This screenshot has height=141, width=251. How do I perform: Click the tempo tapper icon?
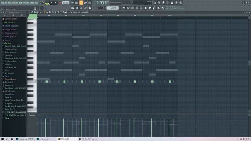pos(154,8)
